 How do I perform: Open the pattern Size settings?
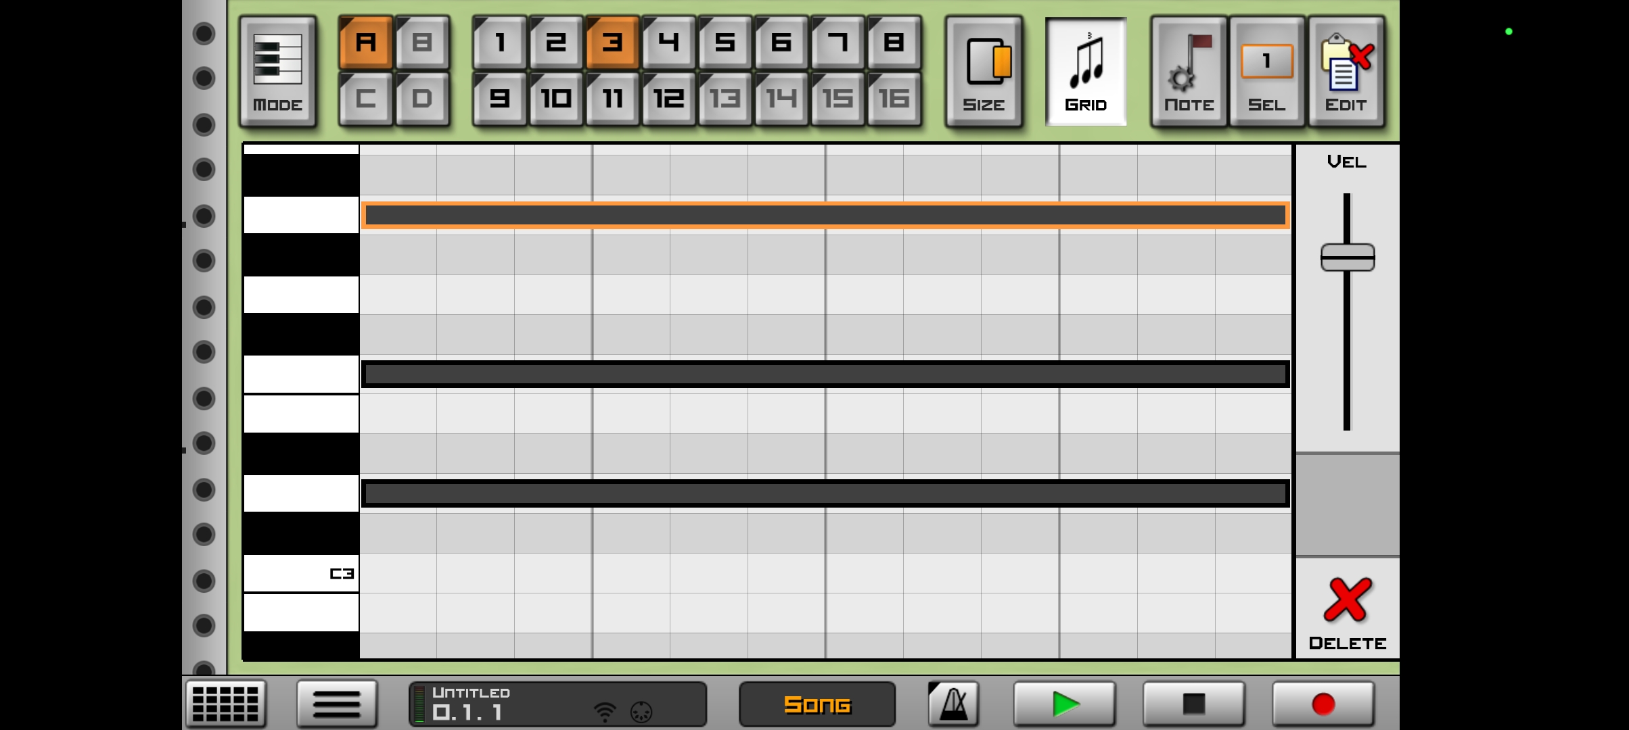pyautogui.click(x=984, y=72)
